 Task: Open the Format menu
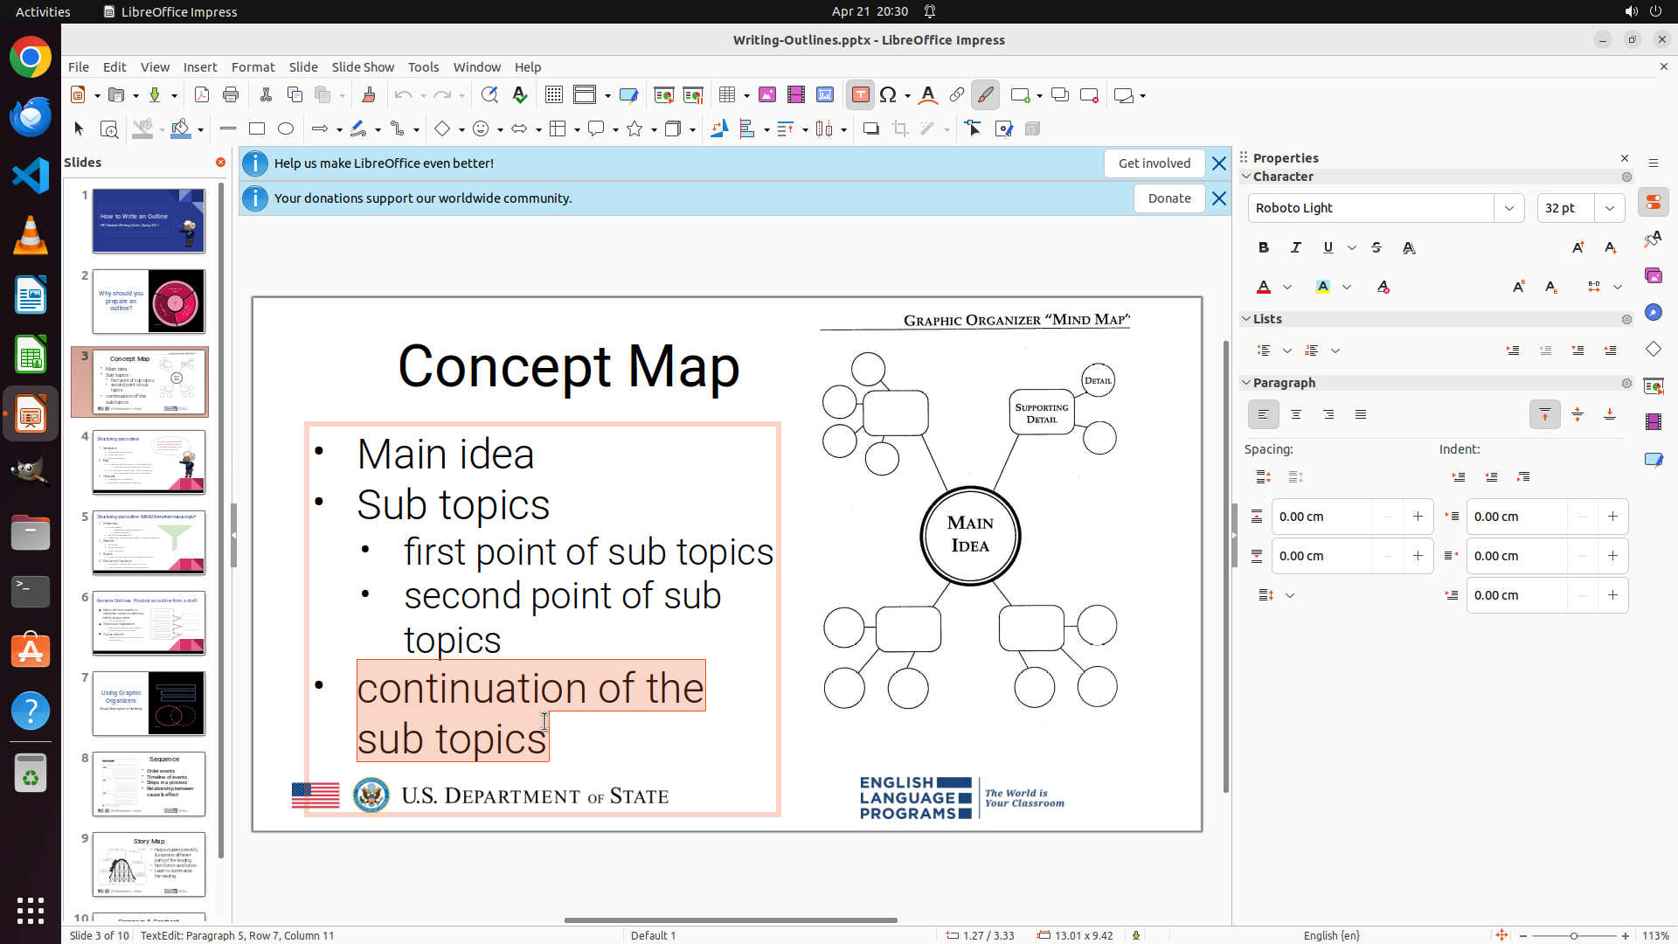coord(253,67)
